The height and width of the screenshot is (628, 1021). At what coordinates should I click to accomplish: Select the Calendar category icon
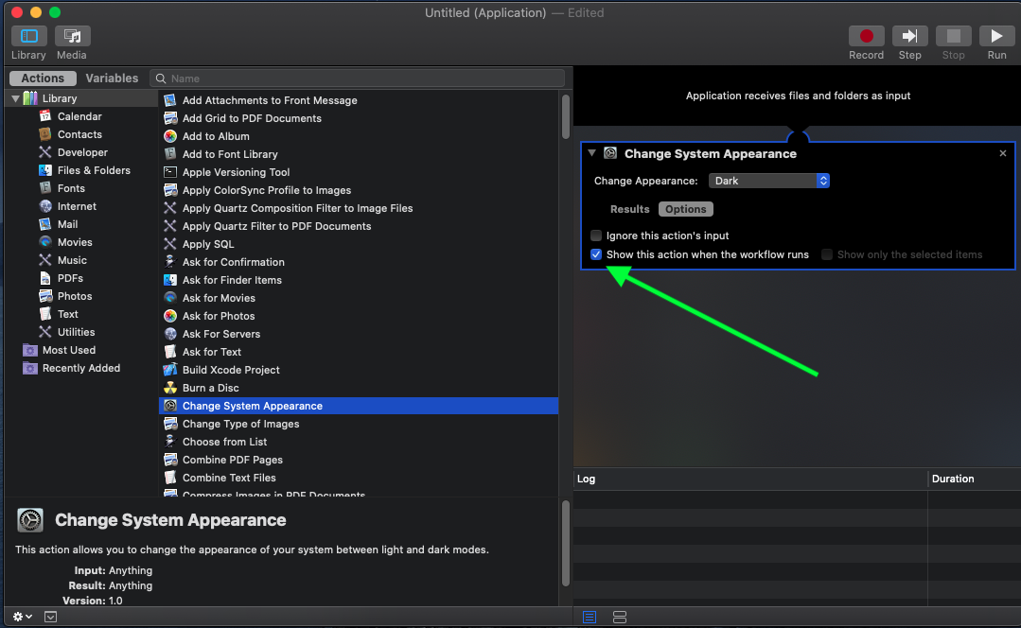coord(44,115)
